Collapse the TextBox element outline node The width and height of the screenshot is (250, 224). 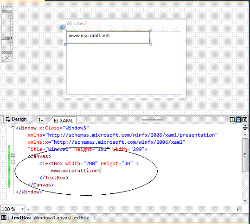coord(13,162)
